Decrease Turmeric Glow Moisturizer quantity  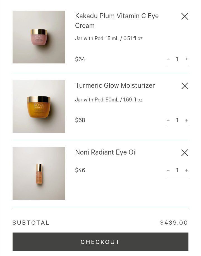(168, 120)
